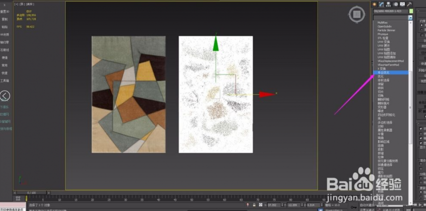Open the modifier list dropdown arrow

pos(410,18)
